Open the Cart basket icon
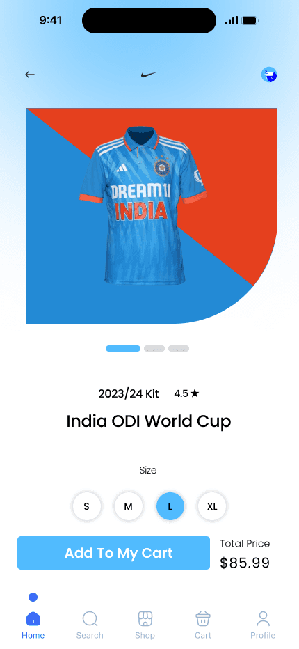The height and width of the screenshot is (649, 299). click(203, 619)
